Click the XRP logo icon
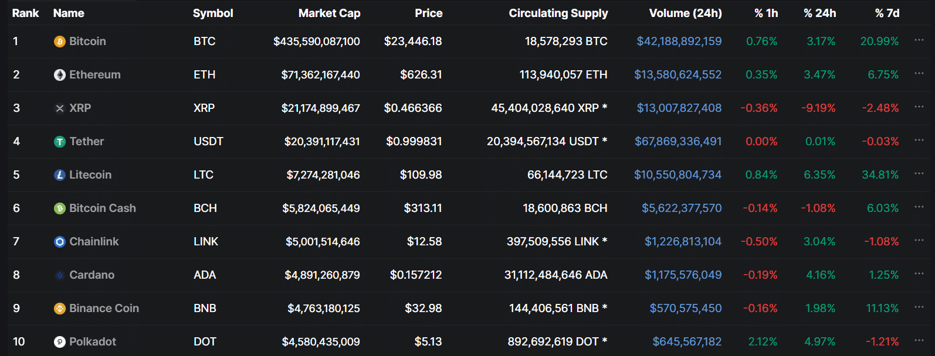Screen dimensions: 935x356 60,108
